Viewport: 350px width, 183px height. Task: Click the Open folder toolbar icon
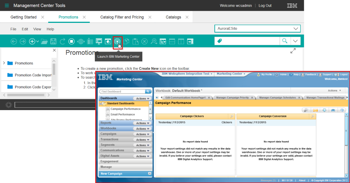click(44, 41)
